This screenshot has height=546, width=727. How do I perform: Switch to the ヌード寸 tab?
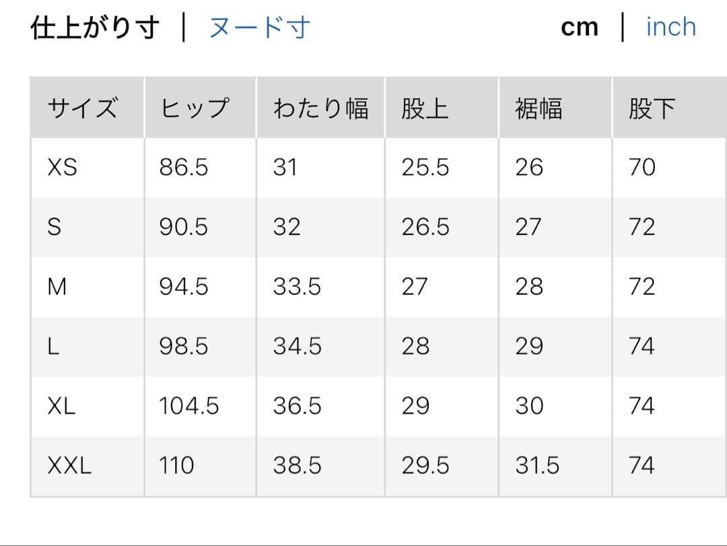coord(259,28)
